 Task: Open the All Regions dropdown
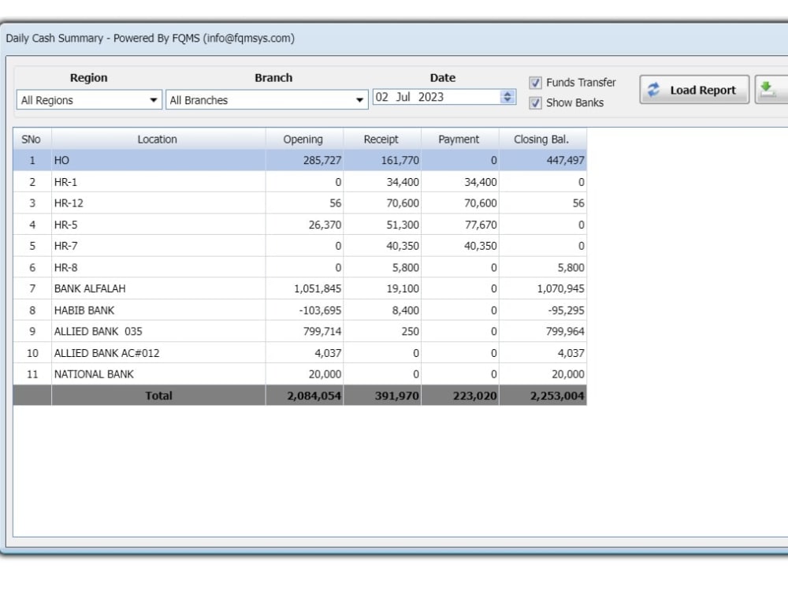(x=89, y=100)
